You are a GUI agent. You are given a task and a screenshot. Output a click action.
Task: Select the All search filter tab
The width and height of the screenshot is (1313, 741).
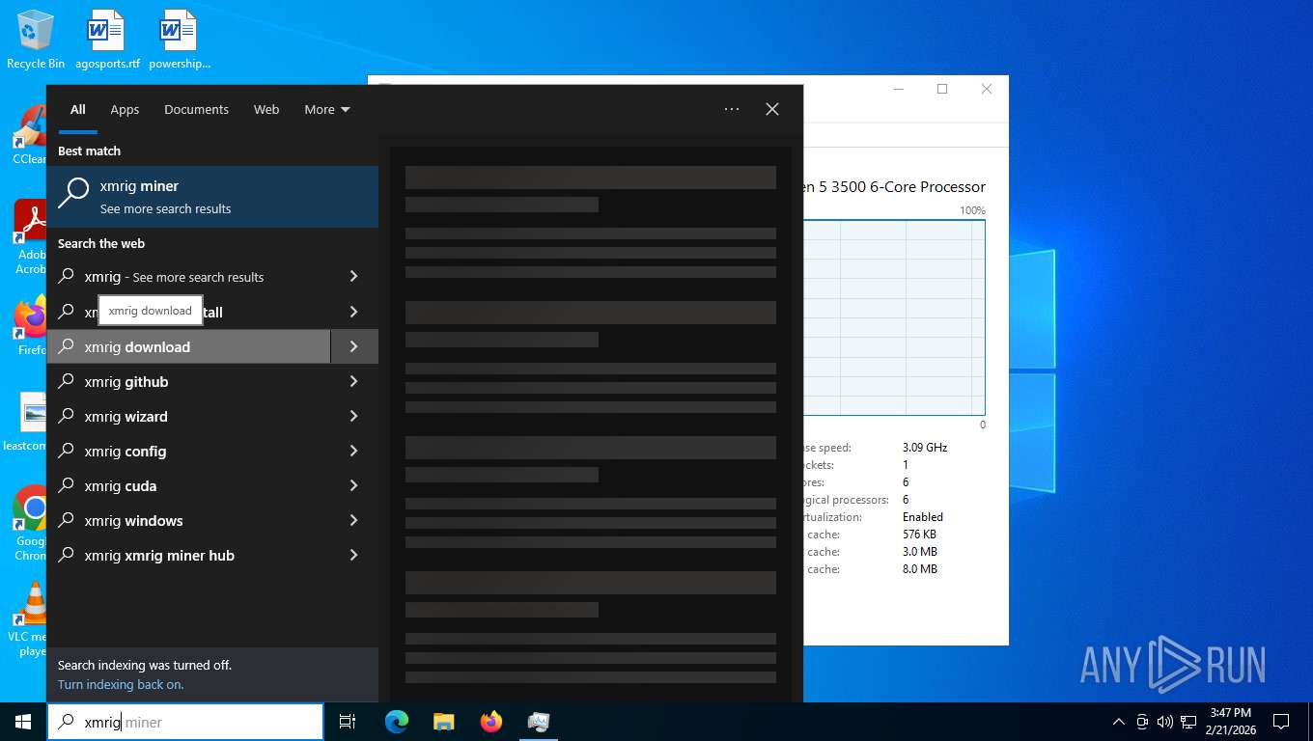[x=78, y=109]
